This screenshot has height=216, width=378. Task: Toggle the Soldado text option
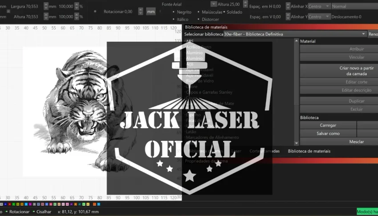pyautogui.click(x=233, y=12)
